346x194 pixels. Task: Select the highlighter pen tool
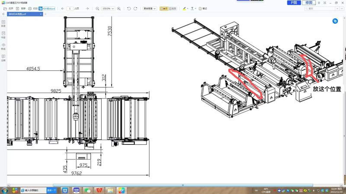click(184, 9)
